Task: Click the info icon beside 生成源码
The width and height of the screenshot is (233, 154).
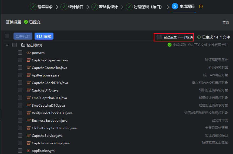Action: (201, 6)
